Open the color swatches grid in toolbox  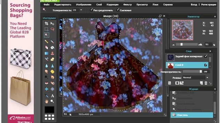(49, 117)
